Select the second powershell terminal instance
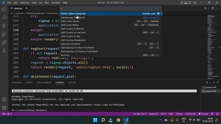The height and width of the screenshot is (124, 221). (x=211, y=91)
